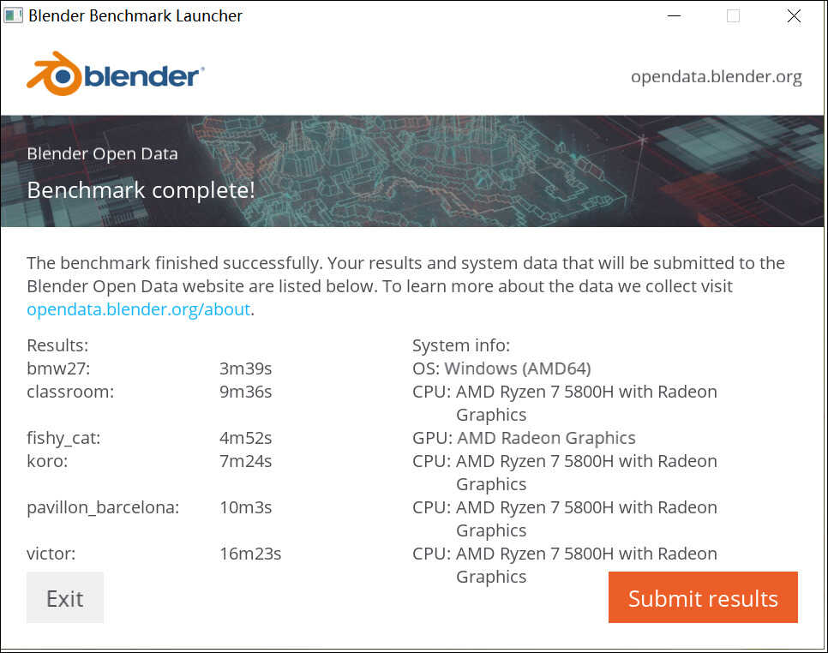Exit the benchmark launcher
Image resolution: width=828 pixels, height=653 pixels.
coord(65,597)
